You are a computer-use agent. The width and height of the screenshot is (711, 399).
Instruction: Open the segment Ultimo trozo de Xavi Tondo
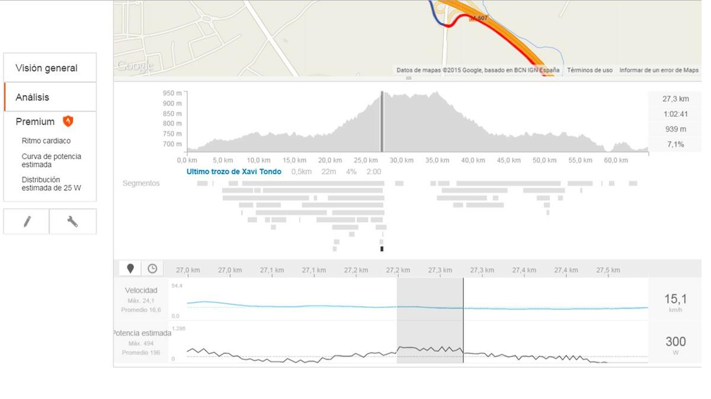(x=233, y=171)
